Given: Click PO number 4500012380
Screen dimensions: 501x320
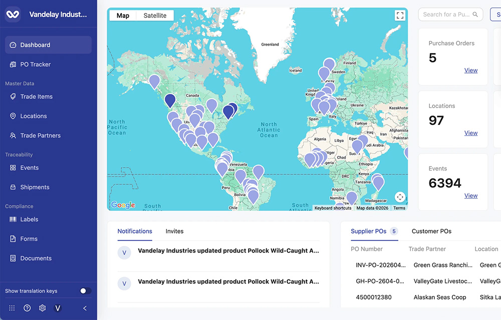Looking at the screenshot, I should click(x=374, y=297).
